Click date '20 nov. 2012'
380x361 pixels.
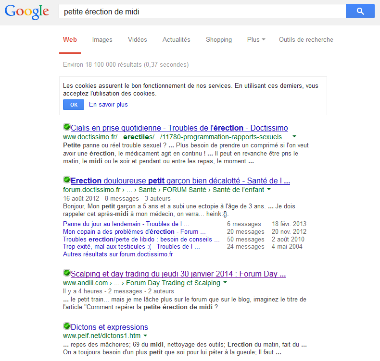point(289,232)
